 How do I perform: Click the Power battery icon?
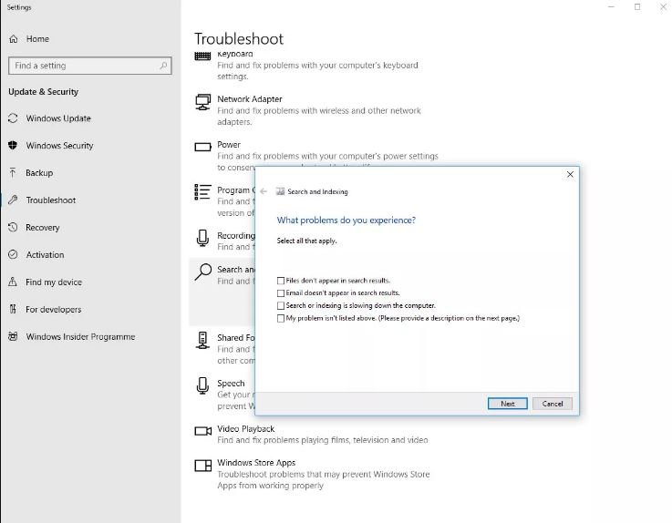(x=202, y=147)
